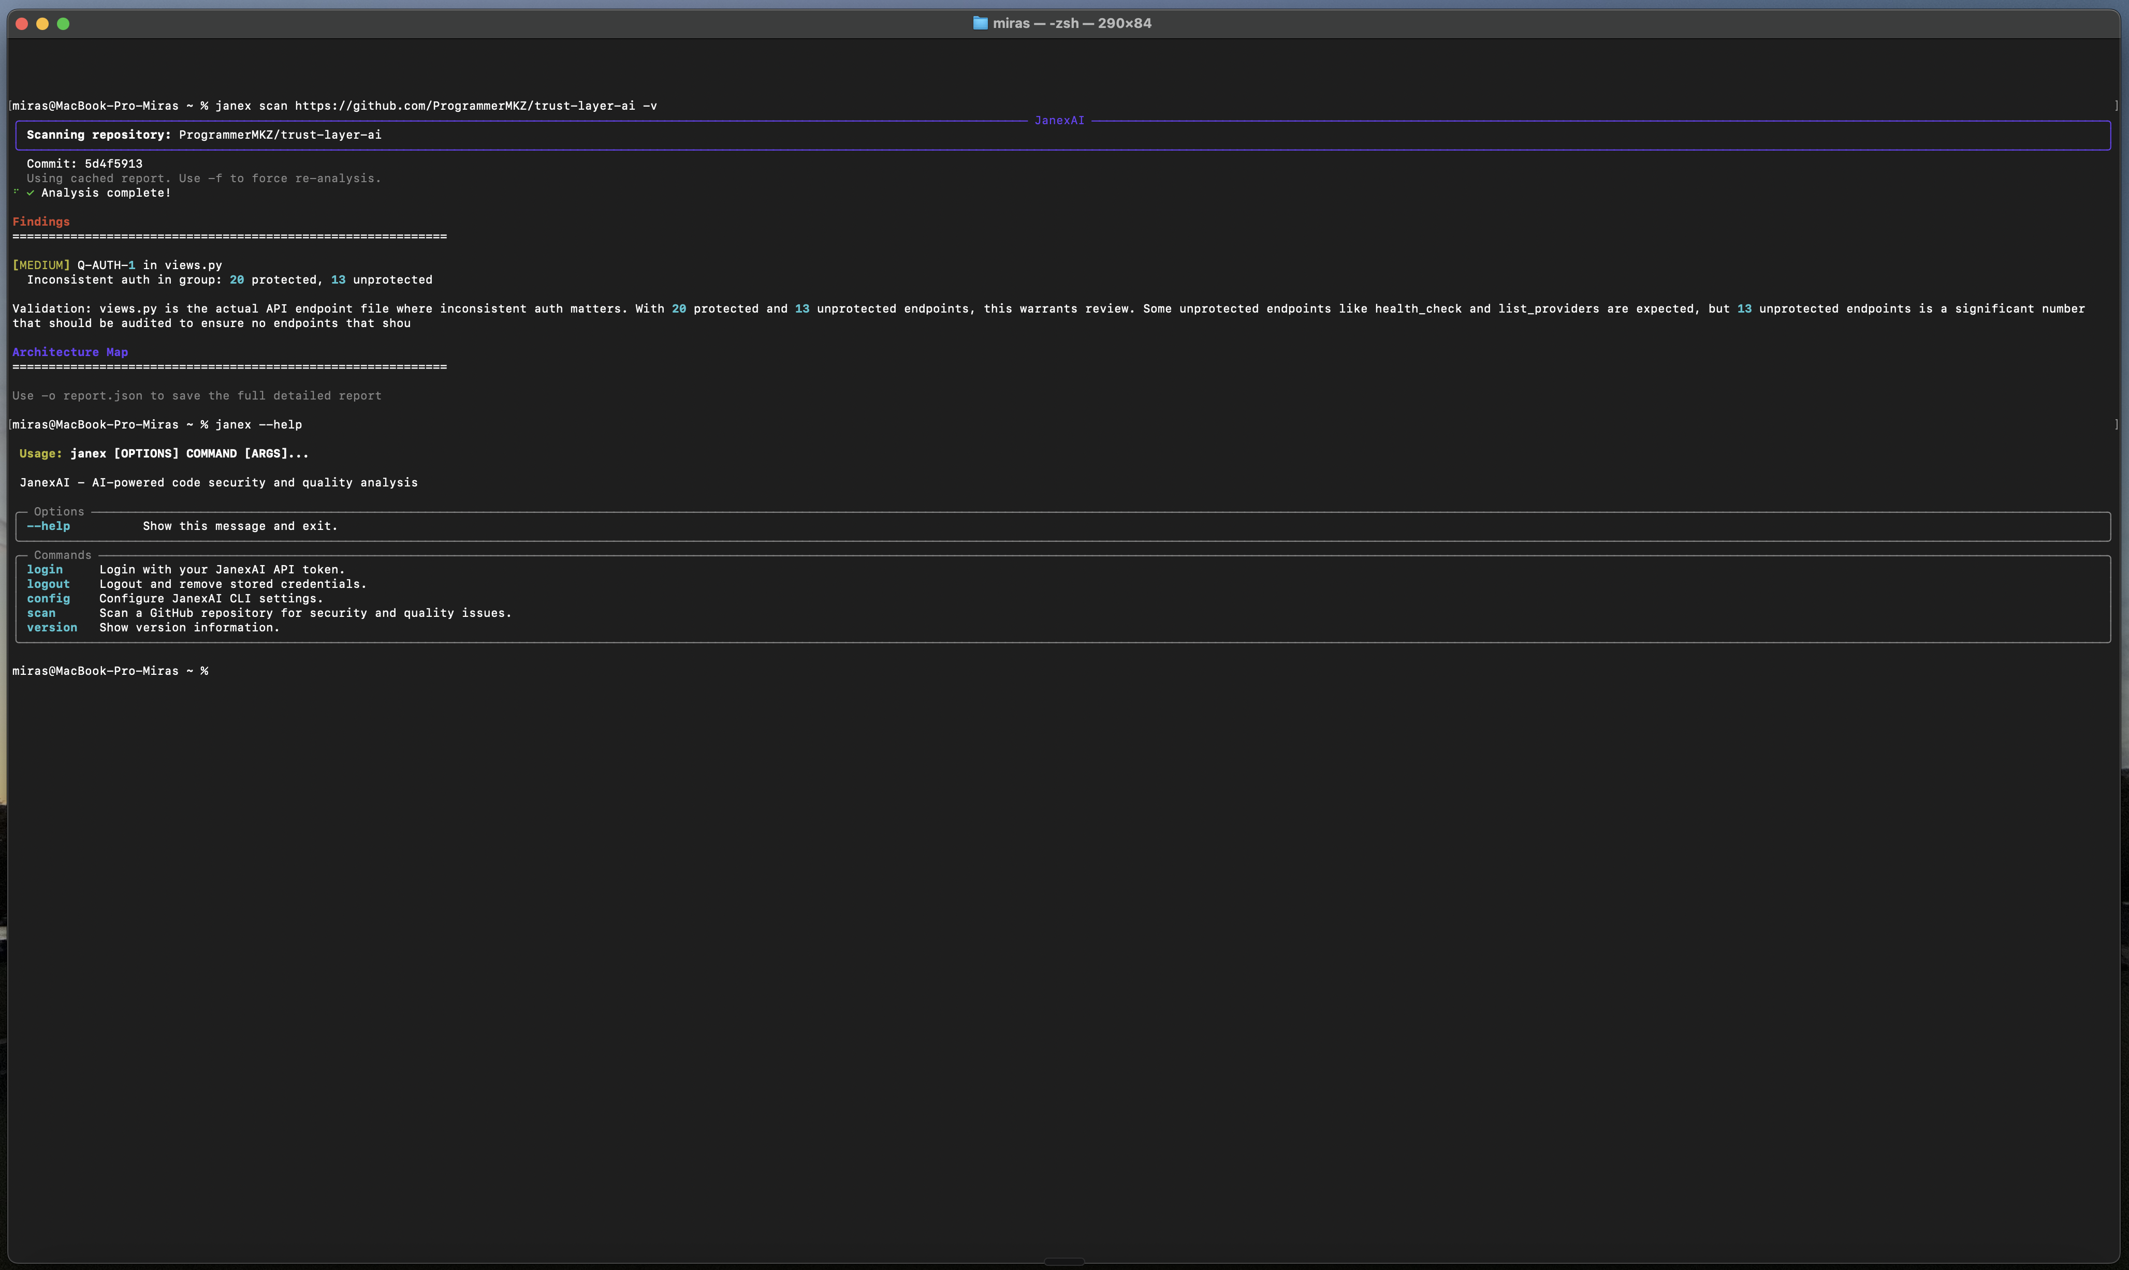Click the GitHub URL in the scan command
The height and width of the screenshot is (1270, 2129).
pyautogui.click(x=465, y=106)
